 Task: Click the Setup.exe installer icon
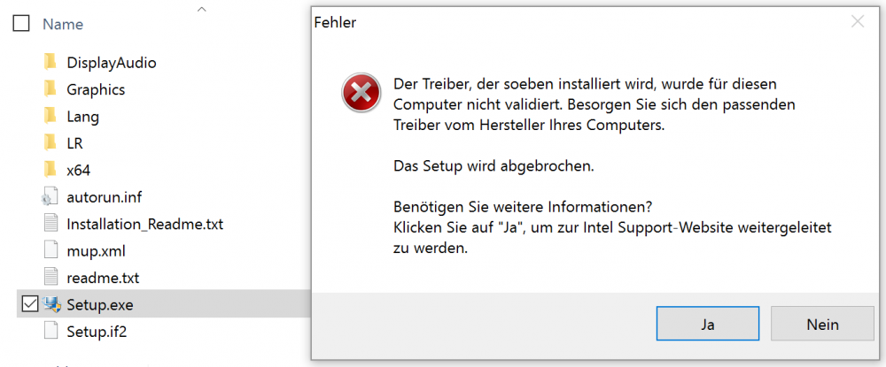click(x=51, y=304)
